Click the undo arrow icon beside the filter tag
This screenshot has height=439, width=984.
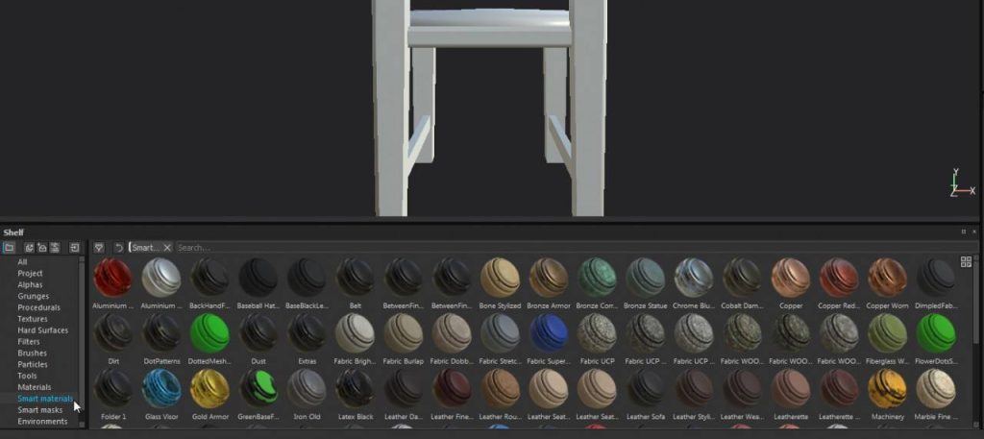point(118,248)
